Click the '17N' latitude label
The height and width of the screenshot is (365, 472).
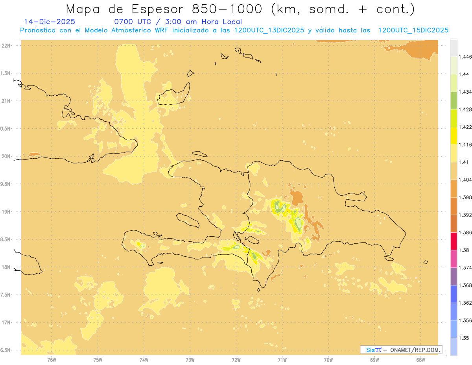coord(6,322)
